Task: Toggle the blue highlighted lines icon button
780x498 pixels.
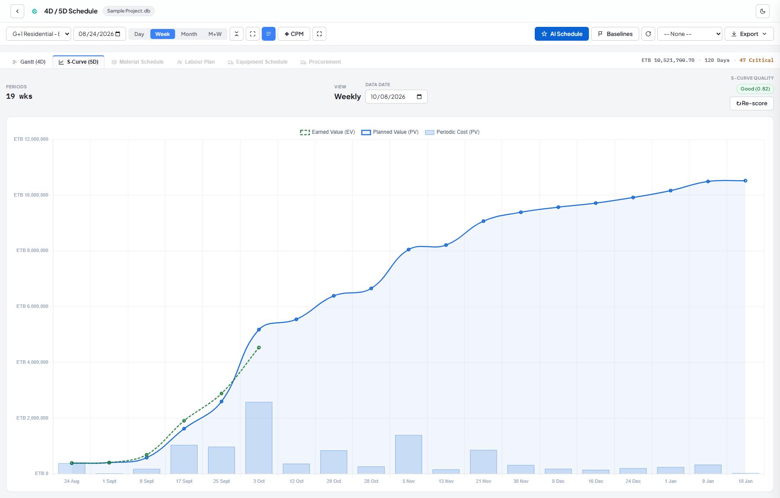Action: (x=269, y=34)
